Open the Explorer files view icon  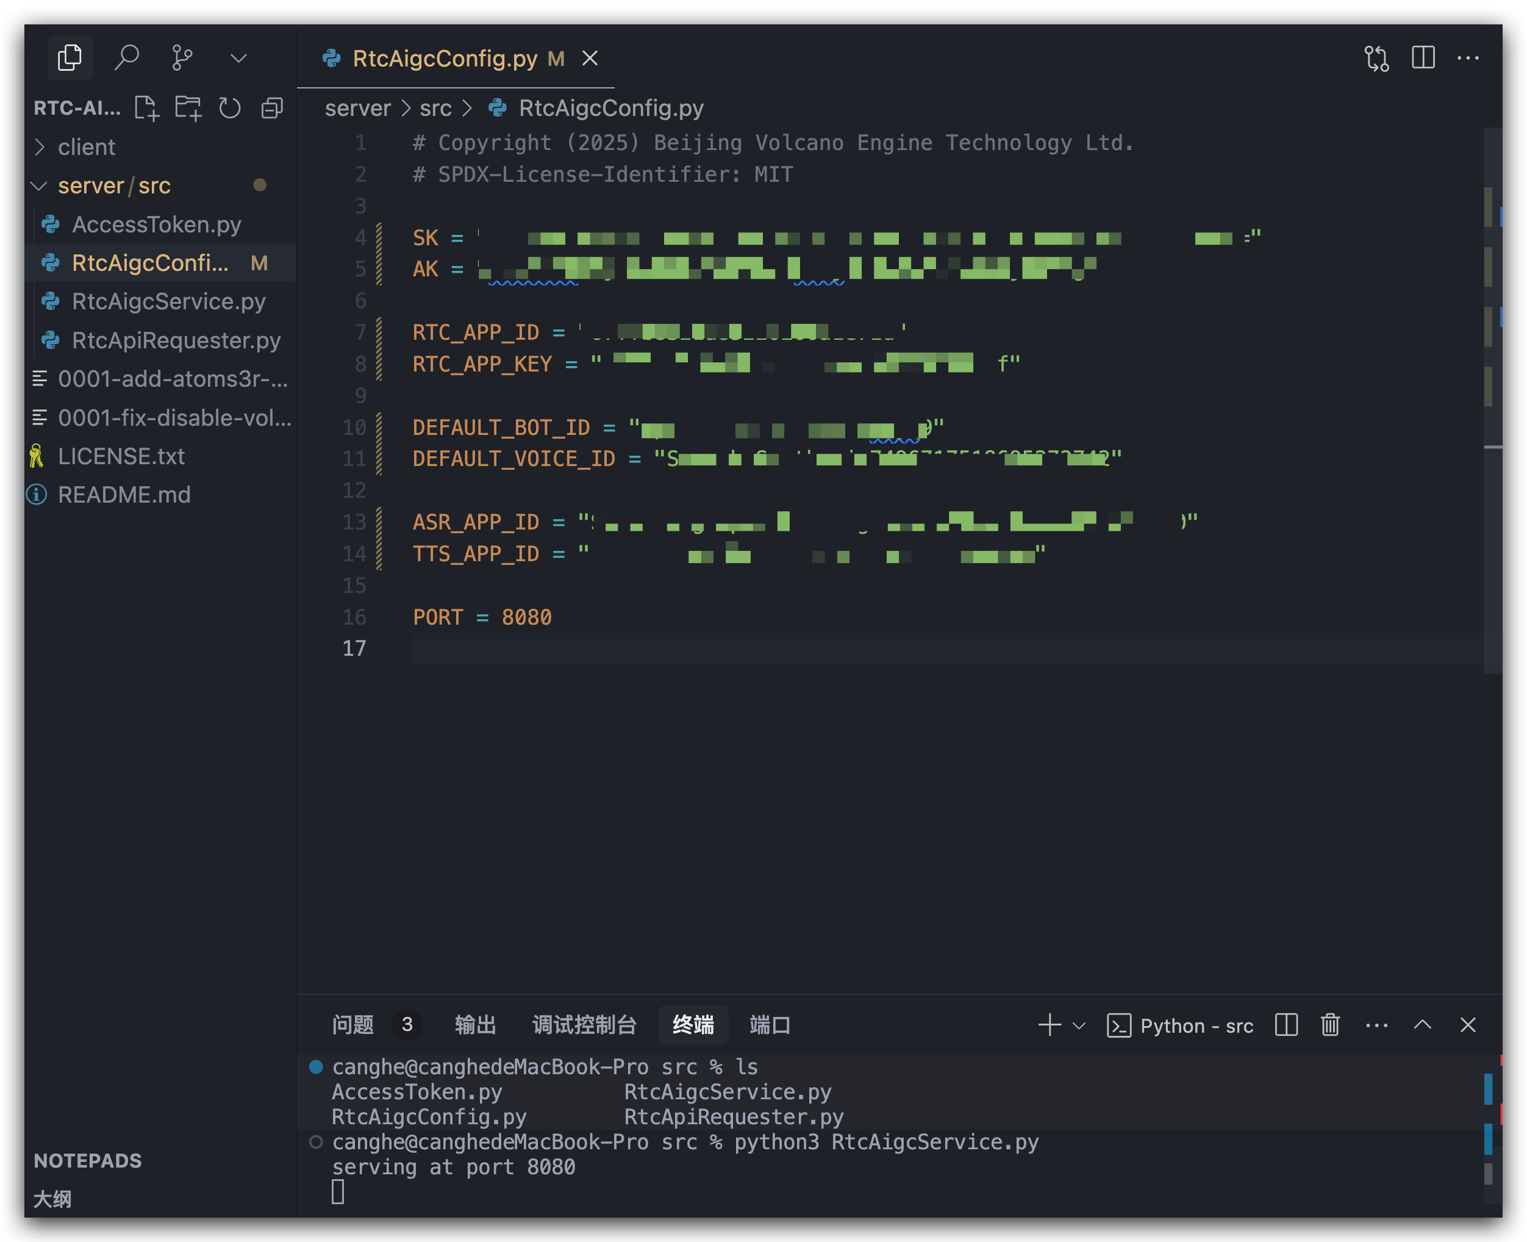coord(70,58)
